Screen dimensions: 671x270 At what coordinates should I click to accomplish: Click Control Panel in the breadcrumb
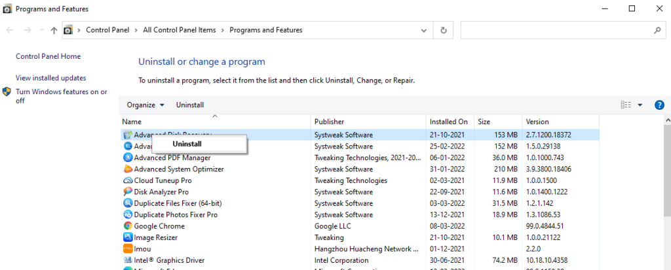pyautogui.click(x=107, y=30)
